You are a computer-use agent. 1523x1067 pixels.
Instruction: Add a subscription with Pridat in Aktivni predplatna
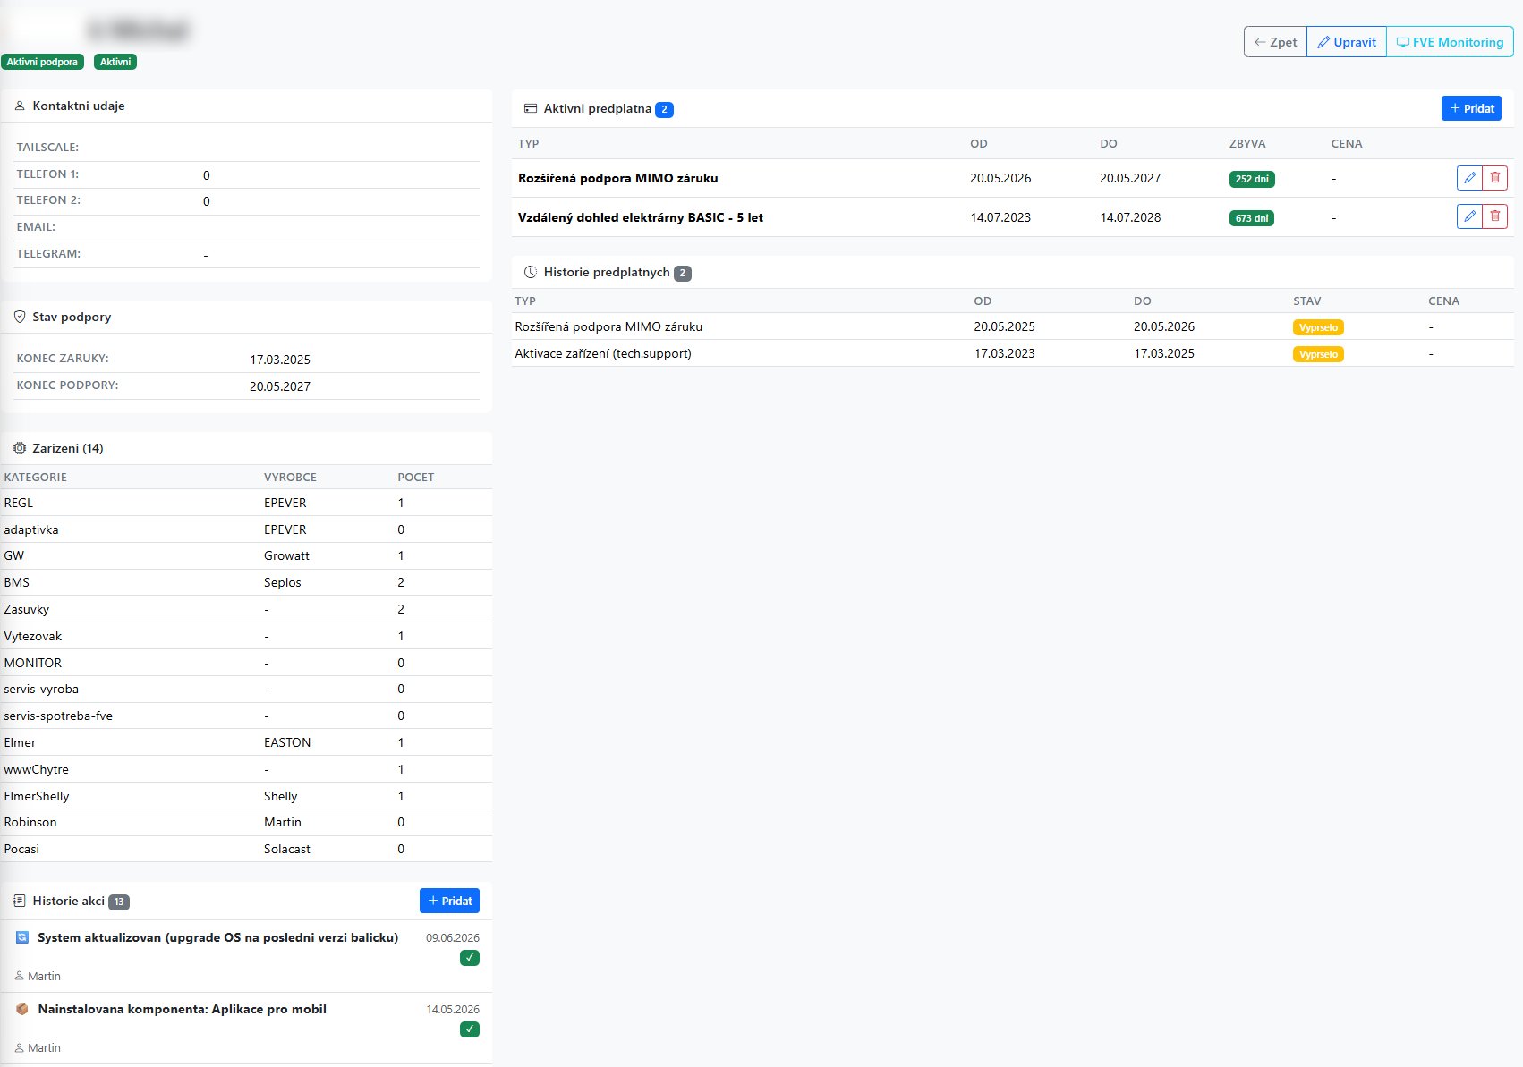pos(1471,108)
